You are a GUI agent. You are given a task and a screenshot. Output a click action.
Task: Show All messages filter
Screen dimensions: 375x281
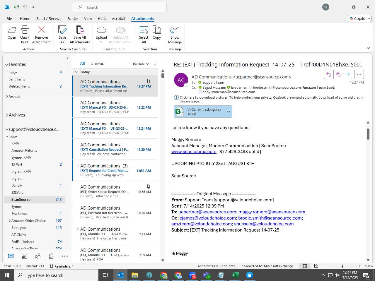click(x=83, y=64)
